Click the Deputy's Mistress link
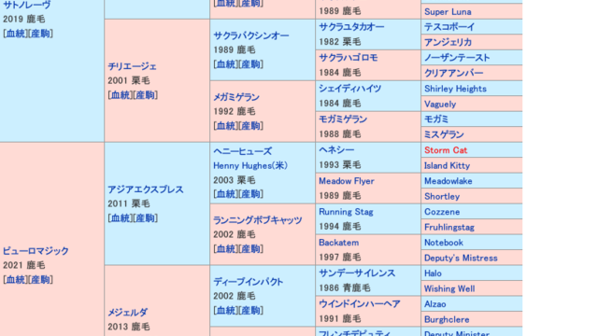The image size is (598, 336). (461, 258)
